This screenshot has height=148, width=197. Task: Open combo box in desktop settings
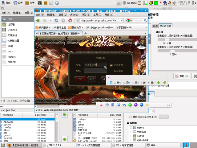coord(169,105)
